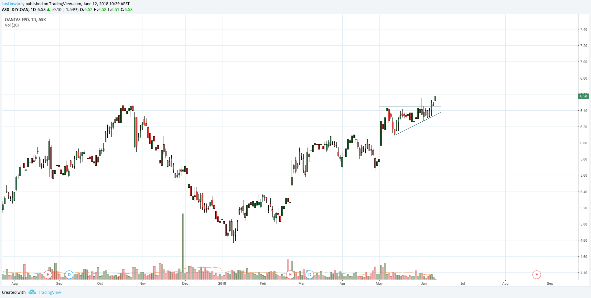Open the upcoming earnings E marker after Jul
This screenshot has height=298, width=591.
(537, 275)
